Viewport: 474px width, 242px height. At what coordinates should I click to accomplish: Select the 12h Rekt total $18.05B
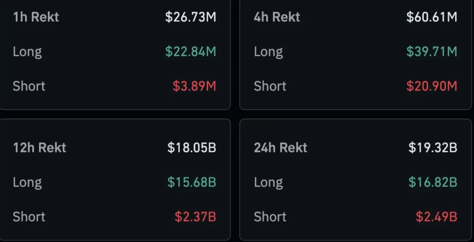point(192,147)
